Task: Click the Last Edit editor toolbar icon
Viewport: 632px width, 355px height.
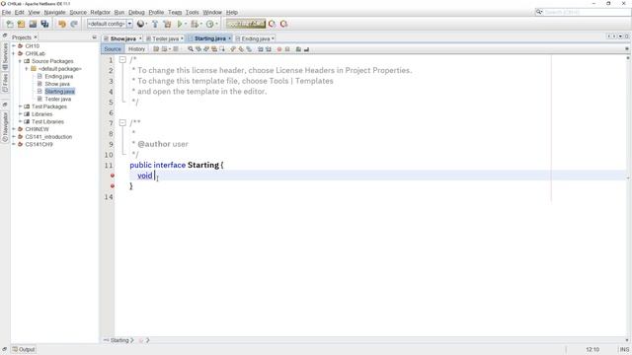Action: (156, 49)
